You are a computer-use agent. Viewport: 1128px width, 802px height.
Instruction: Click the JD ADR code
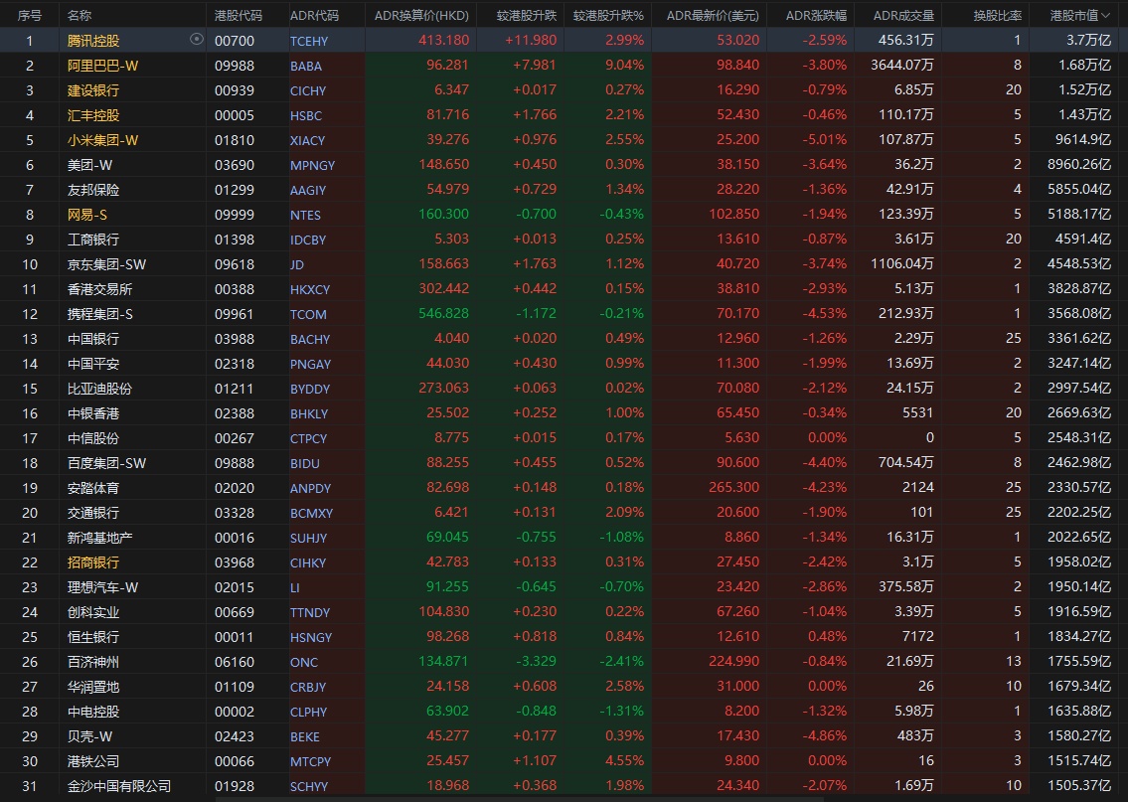coord(297,264)
